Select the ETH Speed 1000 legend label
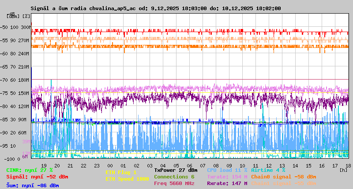The image size is (353, 189). pos(127,178)
